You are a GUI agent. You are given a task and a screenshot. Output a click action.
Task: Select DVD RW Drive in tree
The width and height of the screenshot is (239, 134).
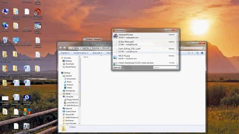tap(71, 105)
